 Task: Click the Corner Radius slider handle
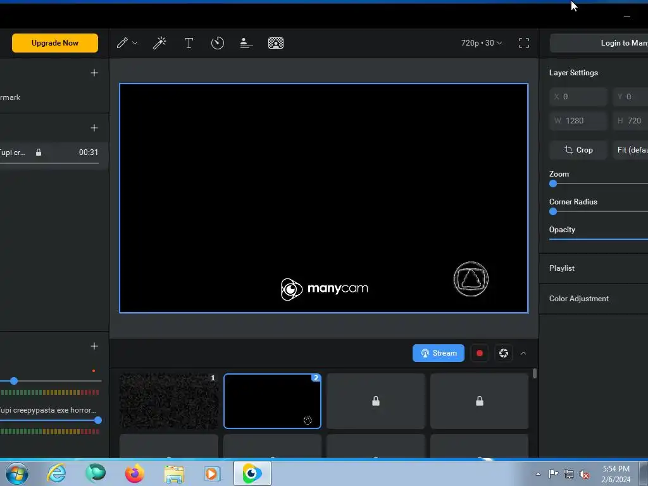(553, 211)
